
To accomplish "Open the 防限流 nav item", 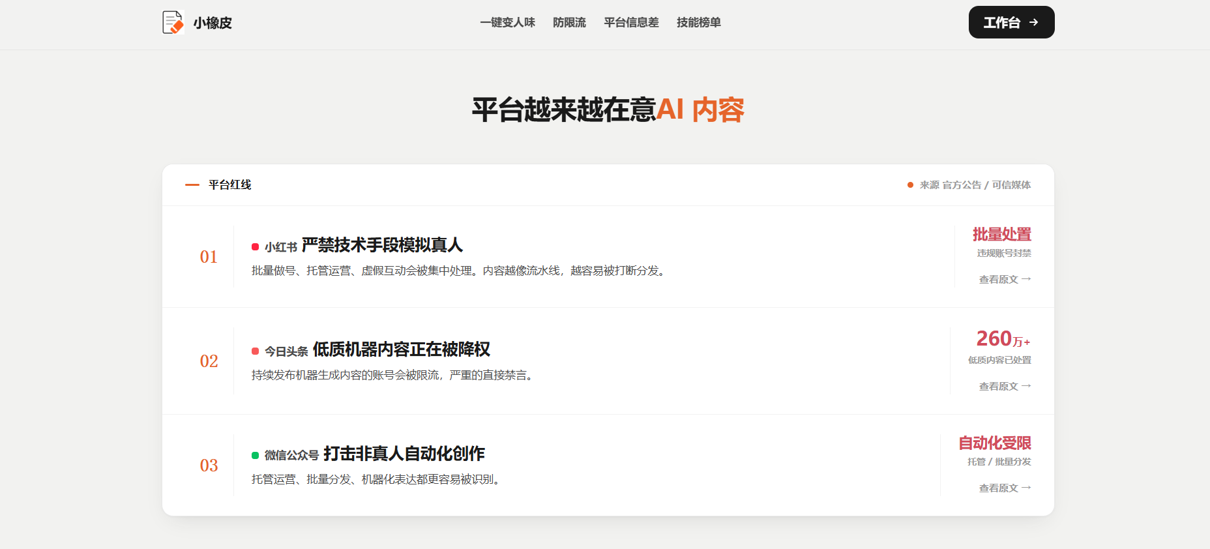I will pyautogui.click(x=569, y=22).
